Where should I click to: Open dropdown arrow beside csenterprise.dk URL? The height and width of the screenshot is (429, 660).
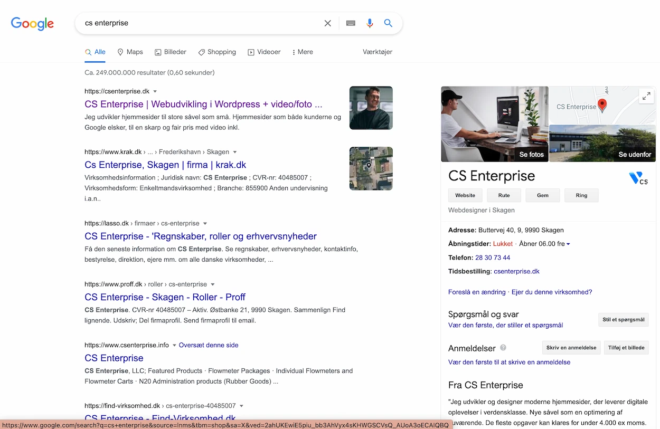[155, 92]
